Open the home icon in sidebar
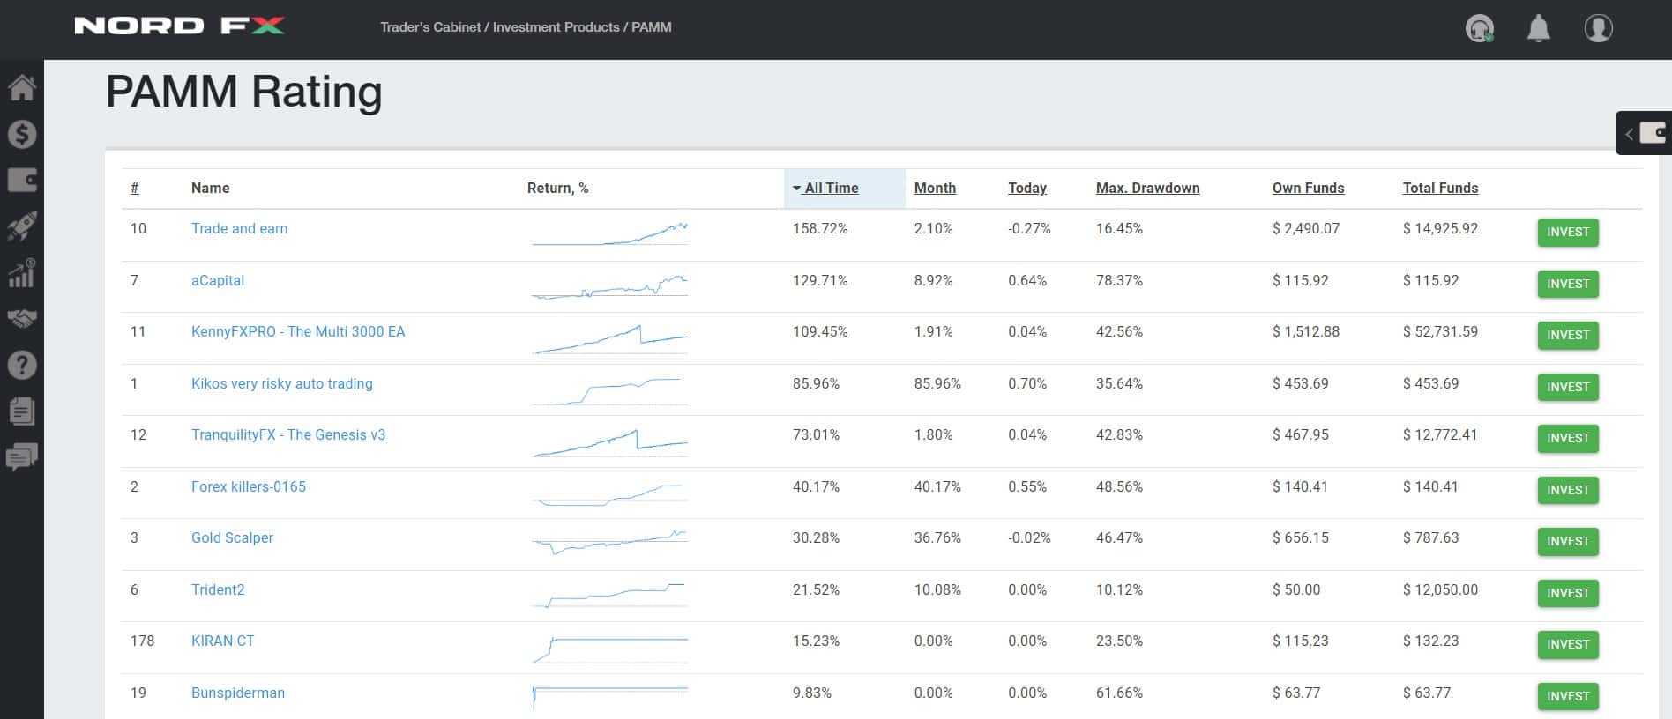The width and height of the screenshot is (1672, 719). (22, 87)
